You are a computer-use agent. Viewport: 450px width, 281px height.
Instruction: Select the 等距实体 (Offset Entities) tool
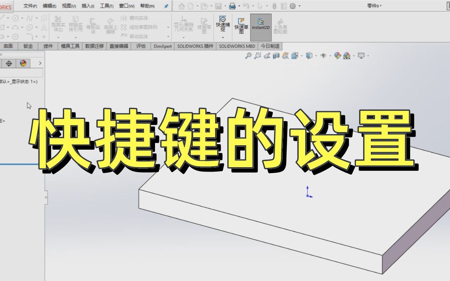click(x=93, y=25)
